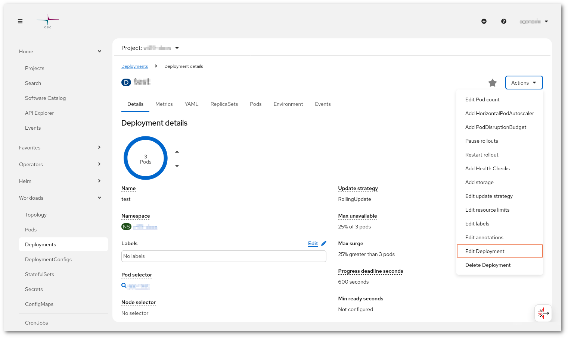Go to StatefulSets in the sidebar

pos(39,274)
